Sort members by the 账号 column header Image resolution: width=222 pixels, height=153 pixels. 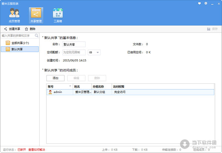(59, 86)
